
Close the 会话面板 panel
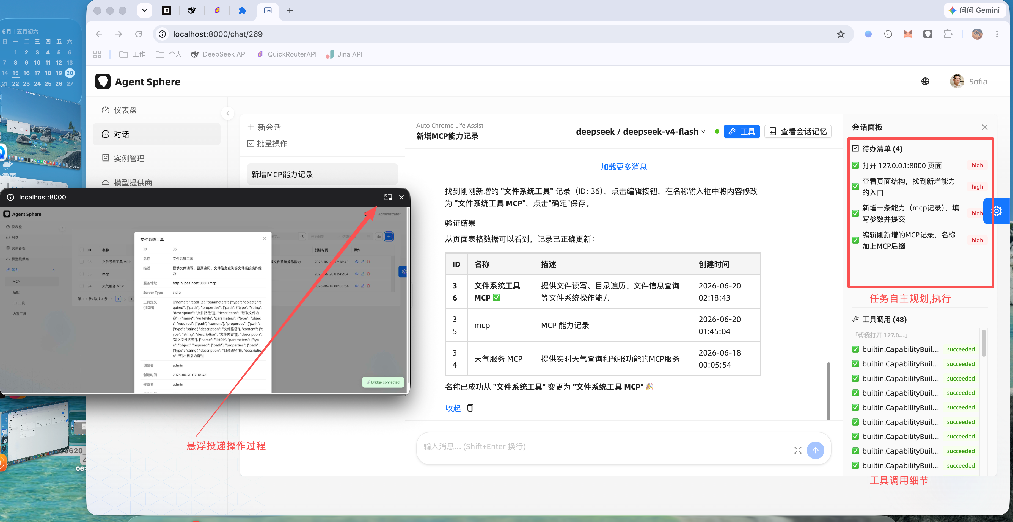coord(984,127)
